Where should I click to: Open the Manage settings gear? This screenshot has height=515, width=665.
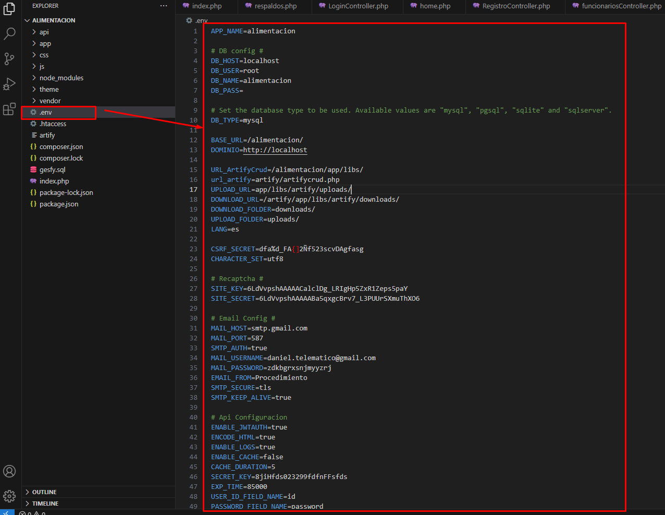[x=9, y=496]
